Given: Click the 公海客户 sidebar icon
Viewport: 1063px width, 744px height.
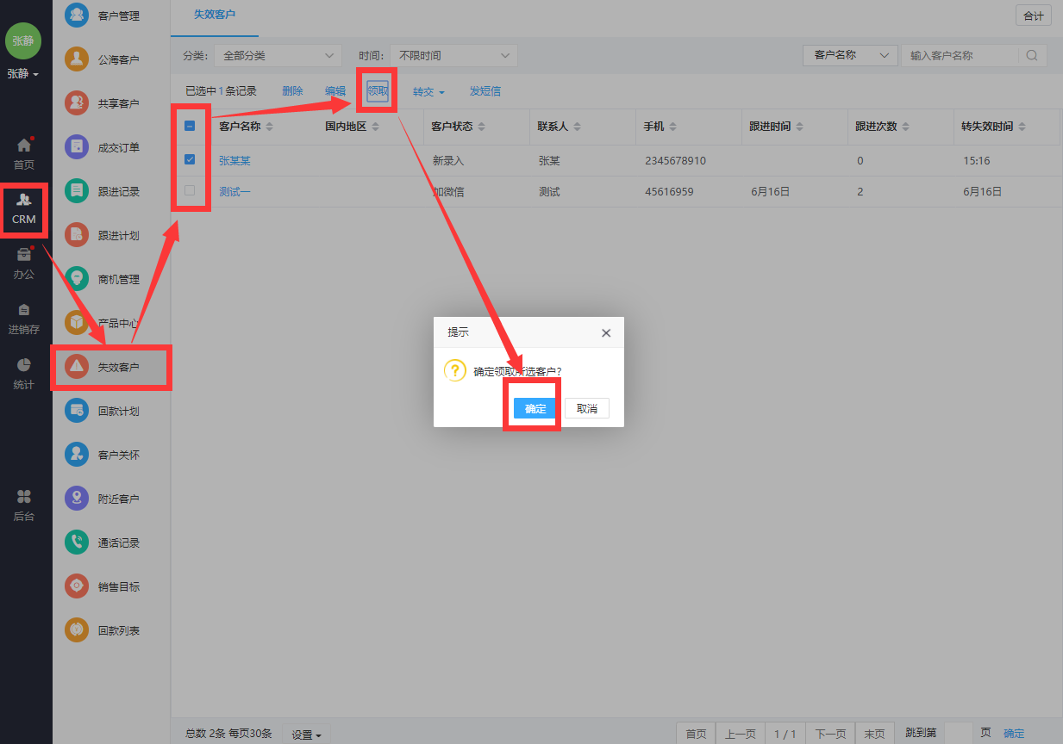Looking at the screenshot, I should (x=77, y=59).
